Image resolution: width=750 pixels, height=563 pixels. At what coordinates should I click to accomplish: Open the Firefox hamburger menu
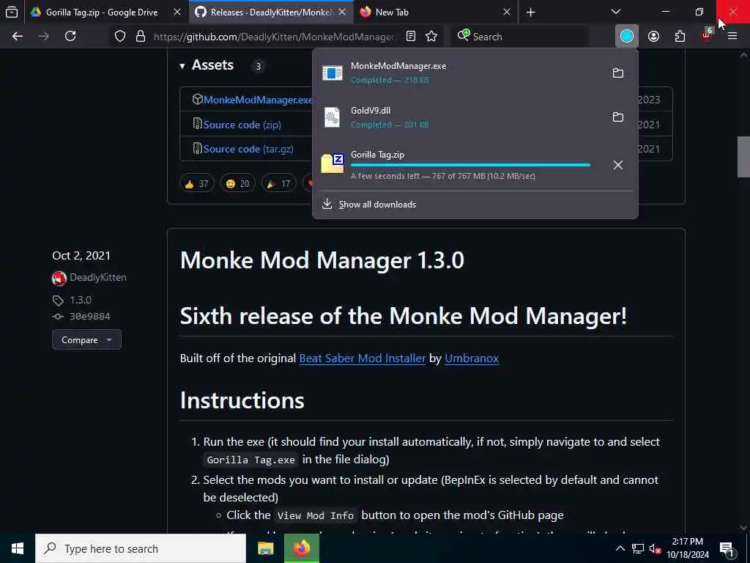732,37
